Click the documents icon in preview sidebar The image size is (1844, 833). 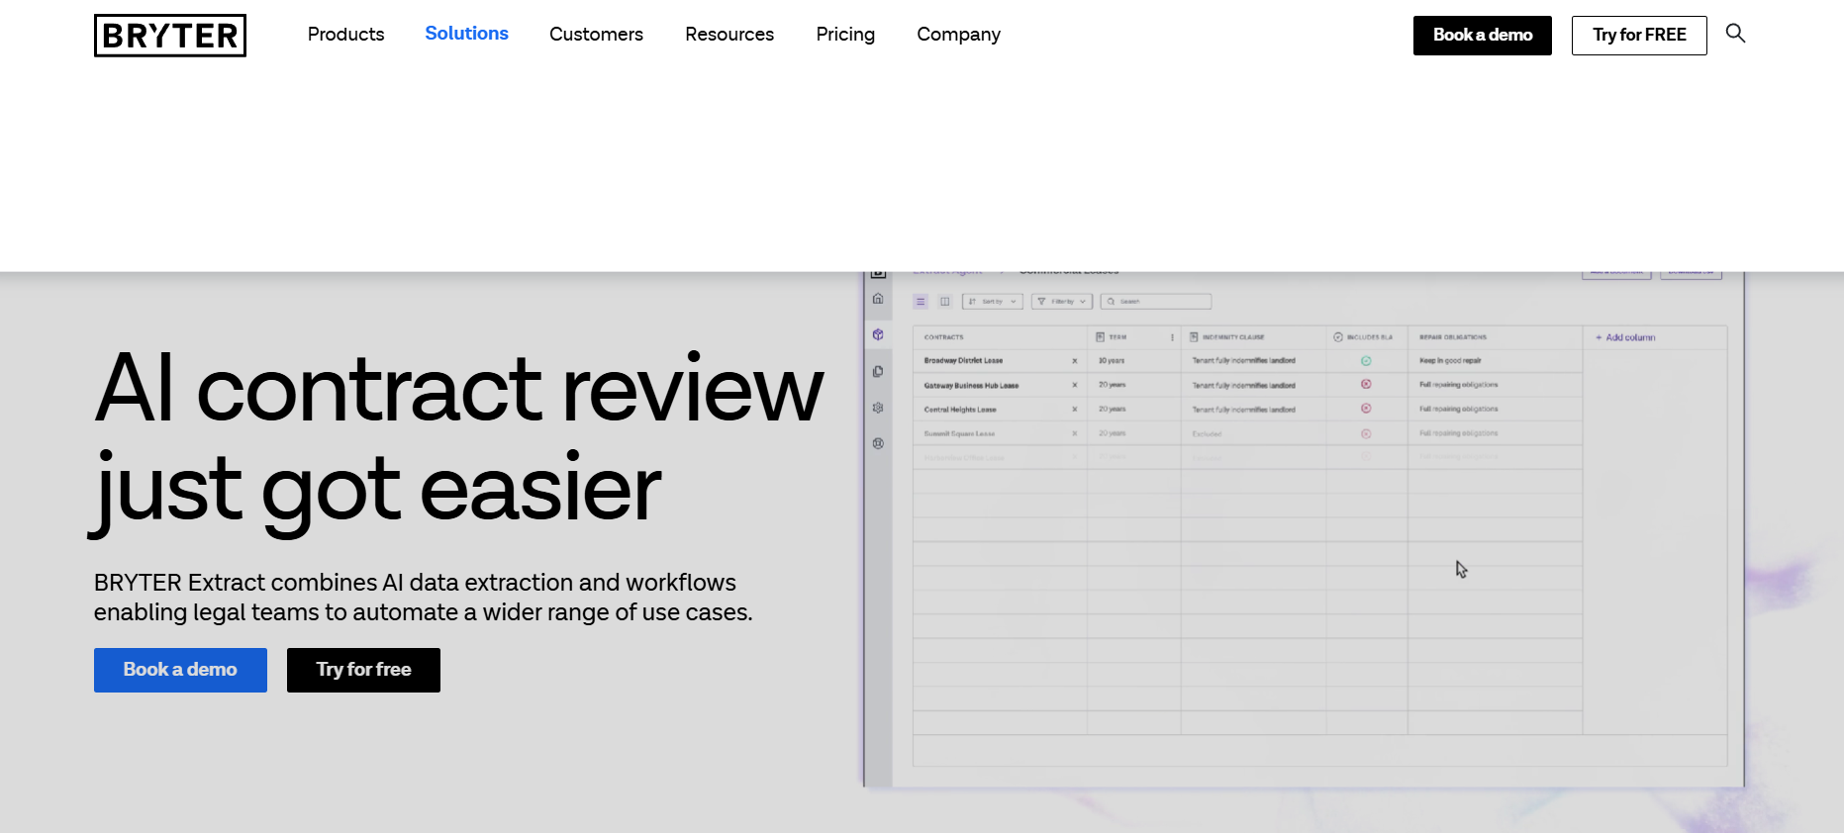point(878,372)
